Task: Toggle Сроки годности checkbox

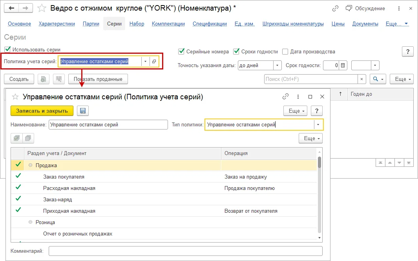Action: [x=236, y=51]
